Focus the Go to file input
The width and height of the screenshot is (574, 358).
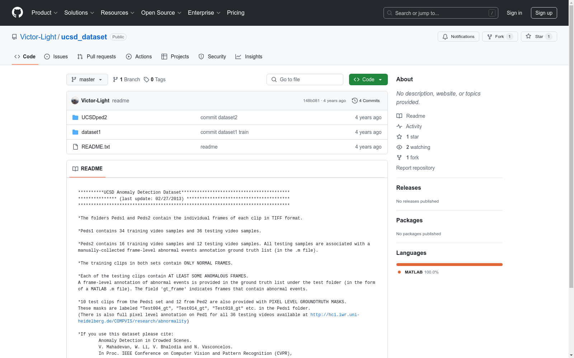coord(305,79)
